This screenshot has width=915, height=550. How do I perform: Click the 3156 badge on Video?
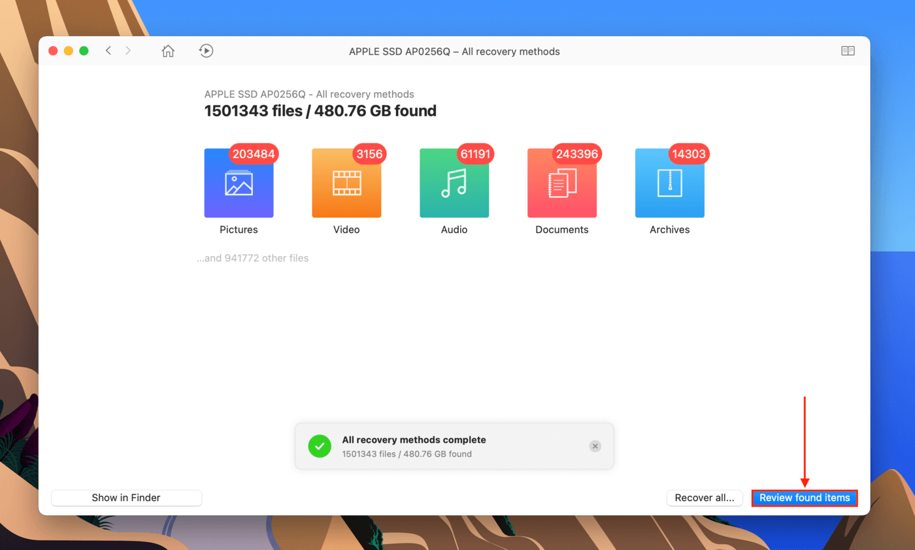(x=369, y=154)
